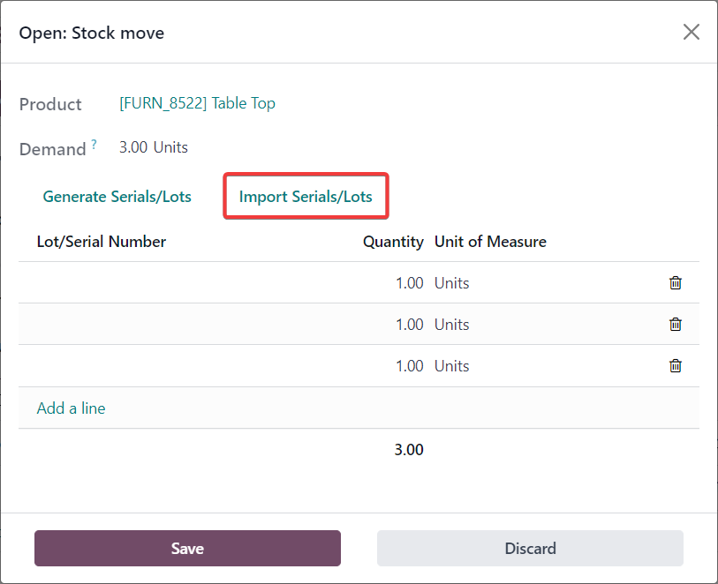
Task: Sort by Unit of Measure column header
Action: tap(490, 241)
